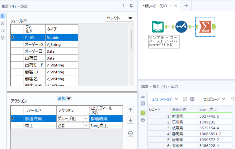
Task: Open the results list view icon
Action: (x=143, y=96)
